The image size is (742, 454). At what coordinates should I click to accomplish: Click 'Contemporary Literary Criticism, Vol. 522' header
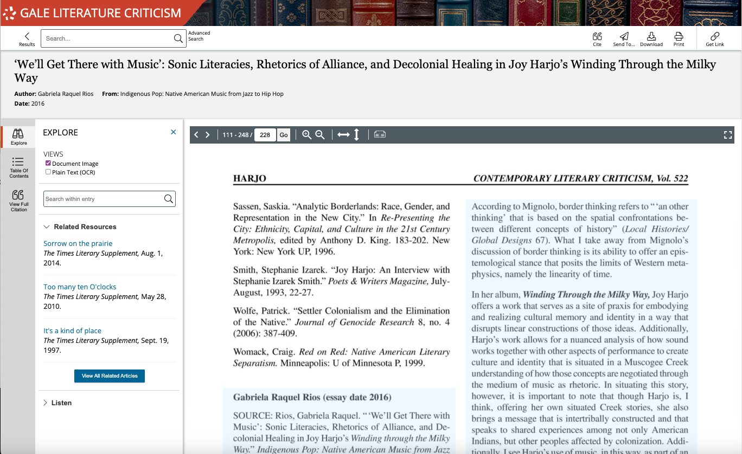point(580,178)
